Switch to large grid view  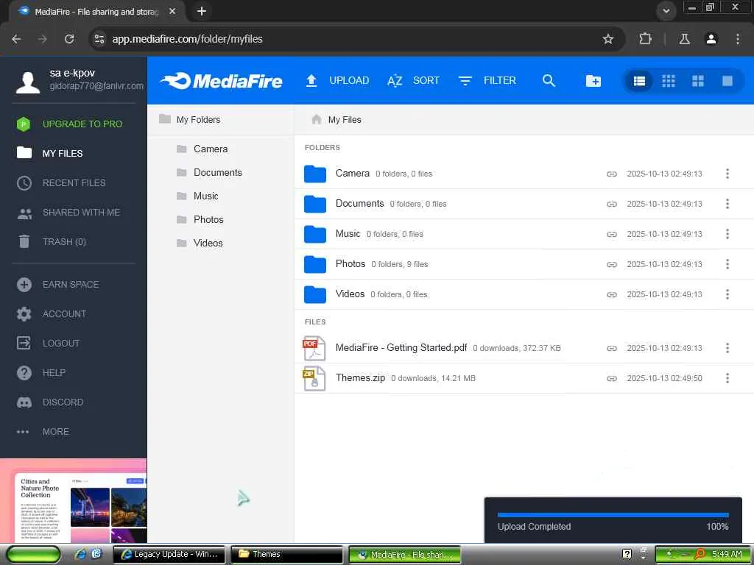pyautogui.click(x=698, y=81)
